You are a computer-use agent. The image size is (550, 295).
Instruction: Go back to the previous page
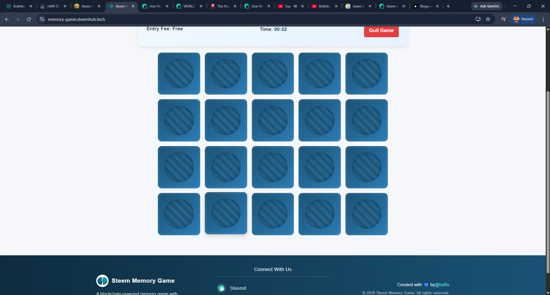tap(7, 19)
